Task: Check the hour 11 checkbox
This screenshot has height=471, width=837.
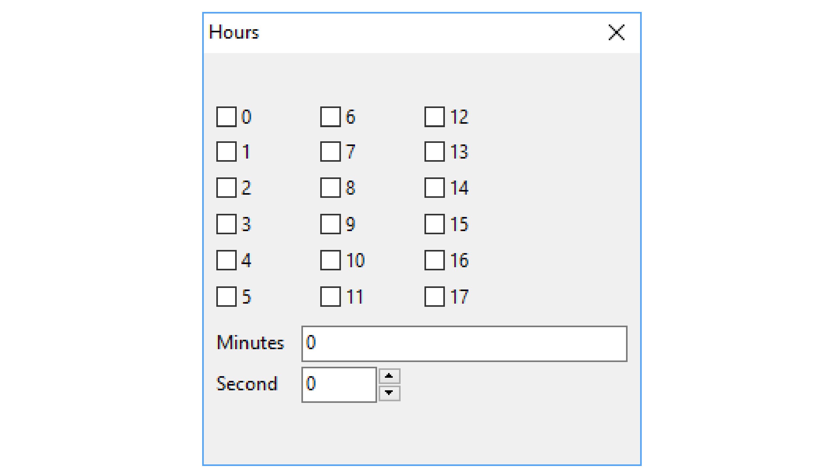Action: (331, 296)
